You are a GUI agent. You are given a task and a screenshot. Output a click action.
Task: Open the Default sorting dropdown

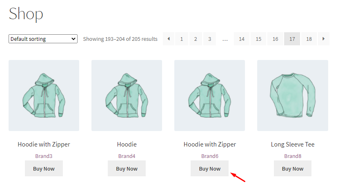(x=43, y=39)
